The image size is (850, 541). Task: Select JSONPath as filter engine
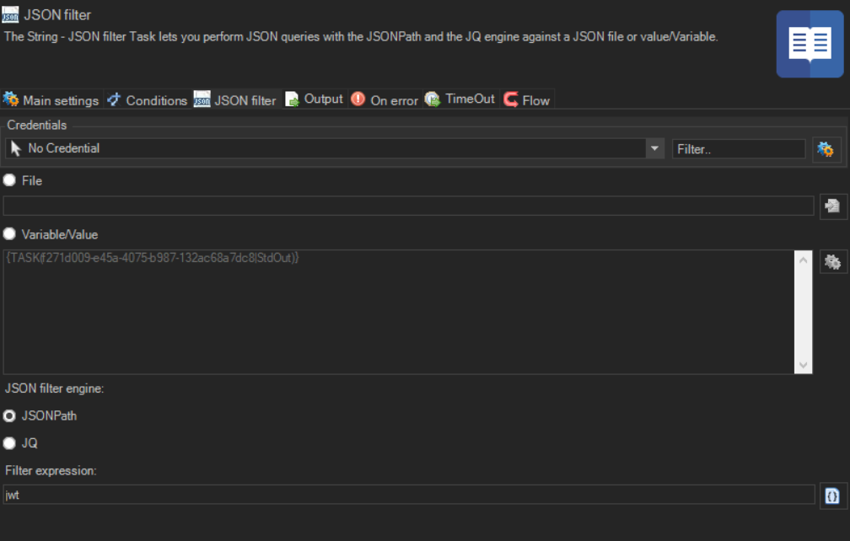9,415
